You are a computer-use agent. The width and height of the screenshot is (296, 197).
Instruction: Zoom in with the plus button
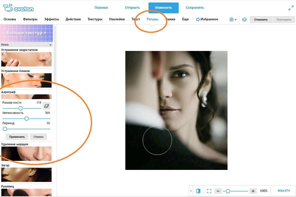pyautogui.click(x=253, y=191)
